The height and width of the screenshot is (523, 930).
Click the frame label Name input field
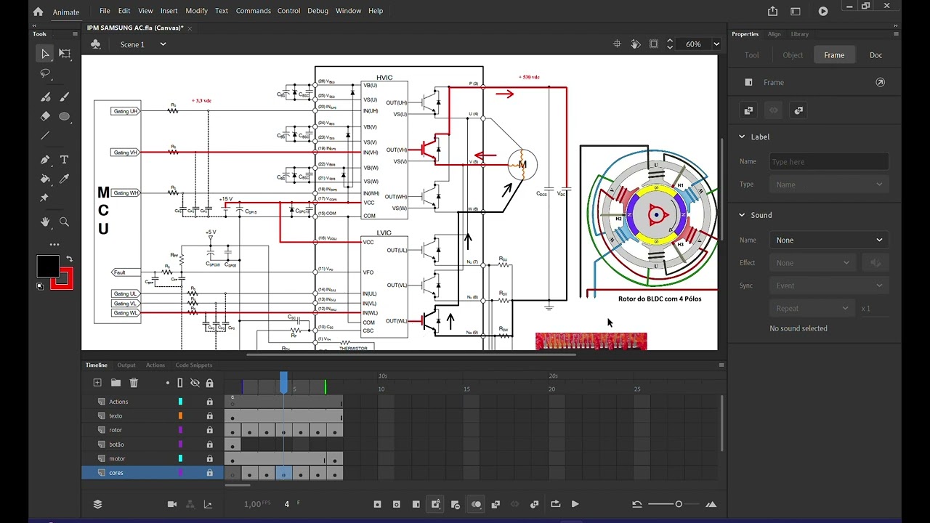pos(828,162)
